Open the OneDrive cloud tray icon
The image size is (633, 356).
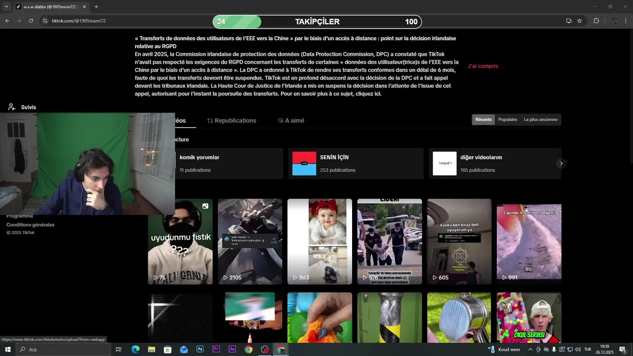[x=546, y=350]
